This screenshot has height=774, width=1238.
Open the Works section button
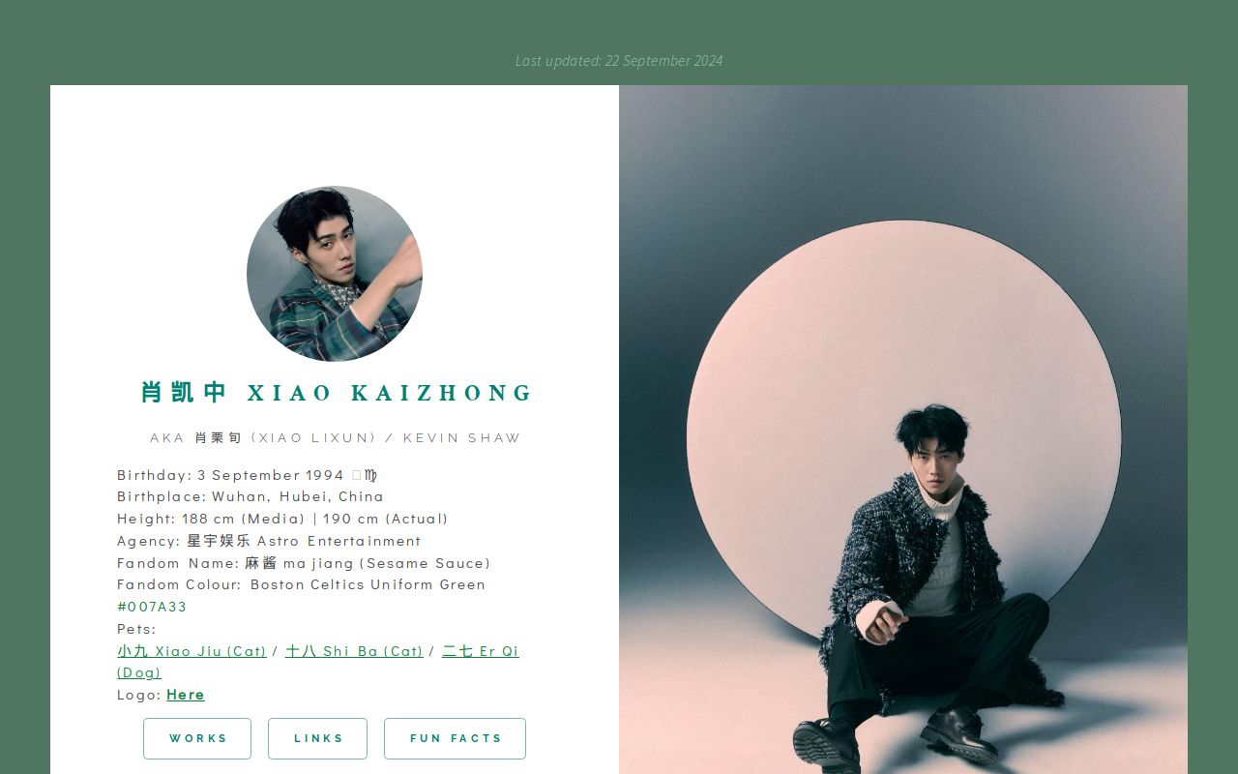(x=197, y=738)
